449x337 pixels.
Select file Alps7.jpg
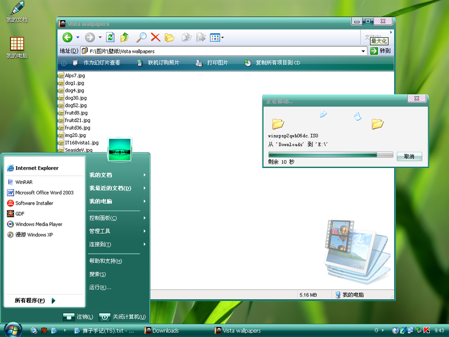(x=71, y=75)
